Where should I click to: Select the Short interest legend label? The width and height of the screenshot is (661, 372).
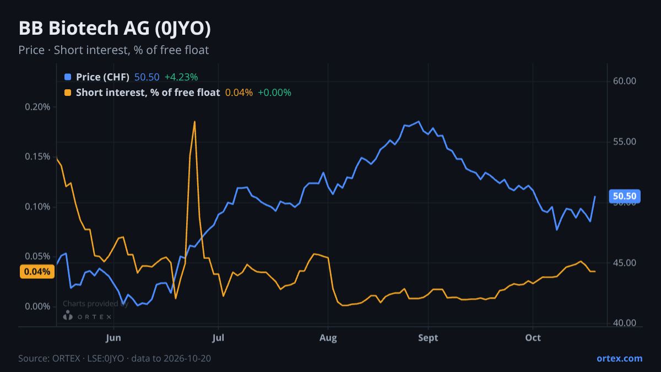point(148,93)
